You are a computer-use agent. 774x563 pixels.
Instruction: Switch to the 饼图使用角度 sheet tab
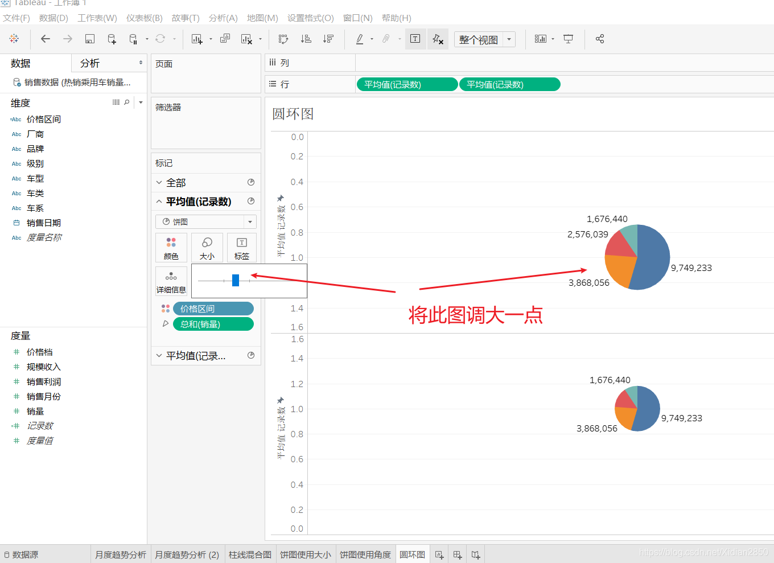[365, 554]
